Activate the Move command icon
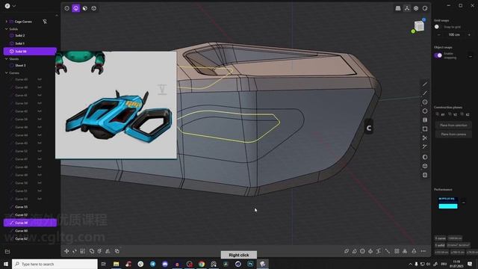Image resolution: width=478 pixels, height=269 pixels. click(66, 251)
